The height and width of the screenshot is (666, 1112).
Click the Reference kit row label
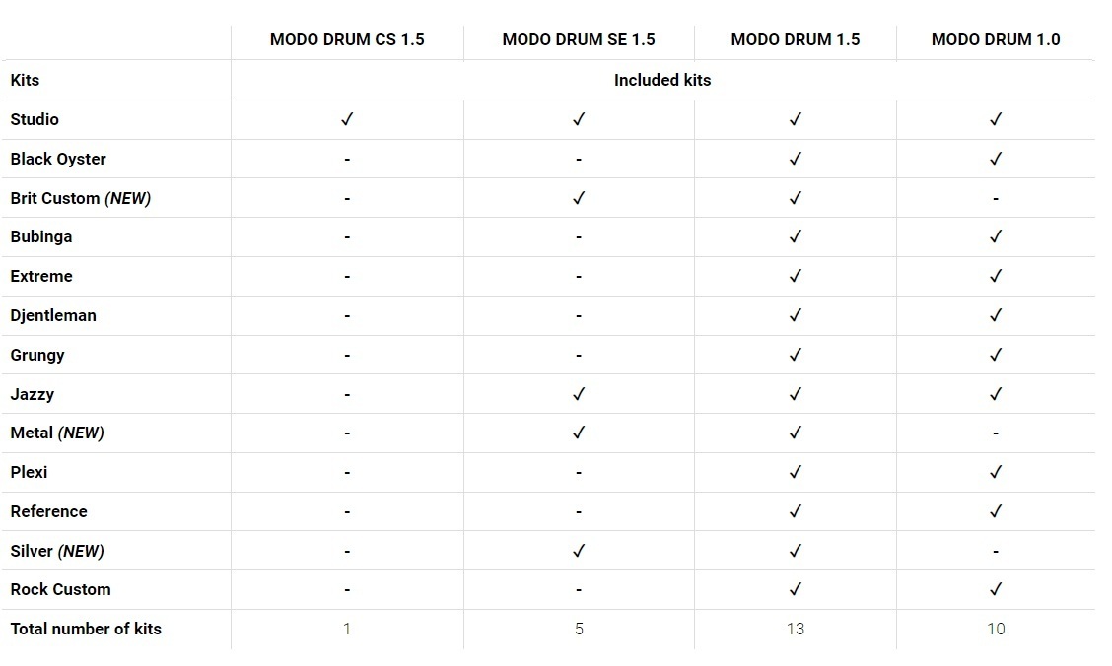click(49, 511)
